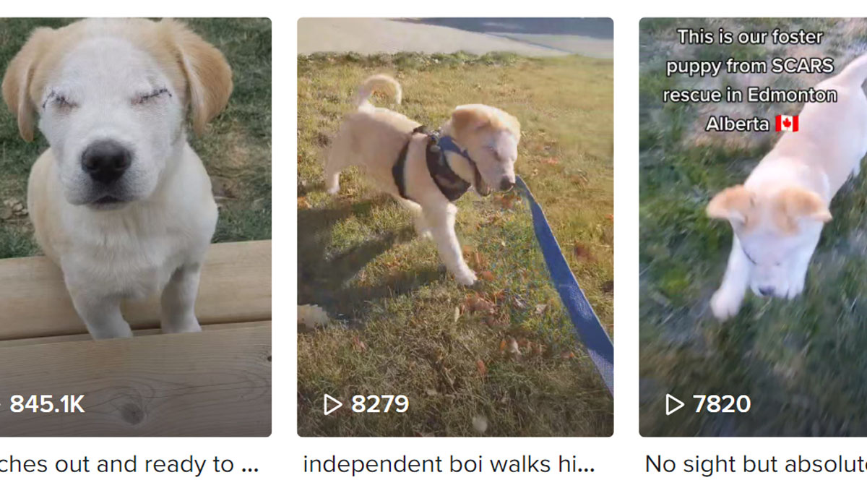Click the play icon beside 8279 views

332,404
